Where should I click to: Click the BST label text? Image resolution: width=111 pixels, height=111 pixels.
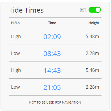[83, 10]
